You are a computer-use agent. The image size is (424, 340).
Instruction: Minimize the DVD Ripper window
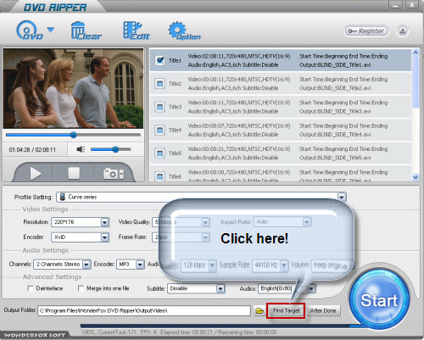tap(395, 4)
